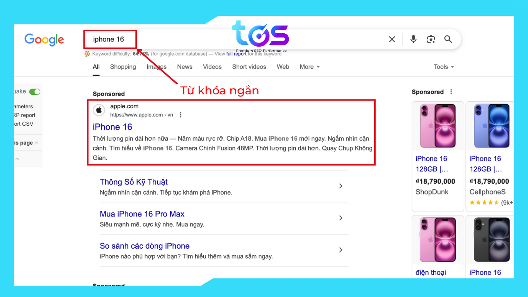This screenshot has width=528, height=297.
Task: Expand the Mua iPhone 16 Pro Max arrow
Action: pos(341,218)
